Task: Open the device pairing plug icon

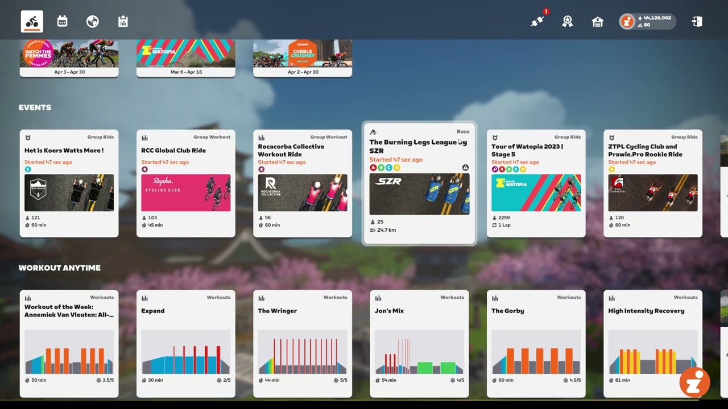Action: [x=537, y=22]
